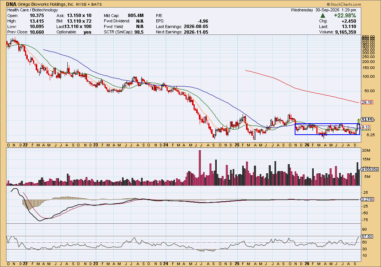Click the 6.25 price axis label
This screenshot has width=381, height=267.
coord(371,135)
